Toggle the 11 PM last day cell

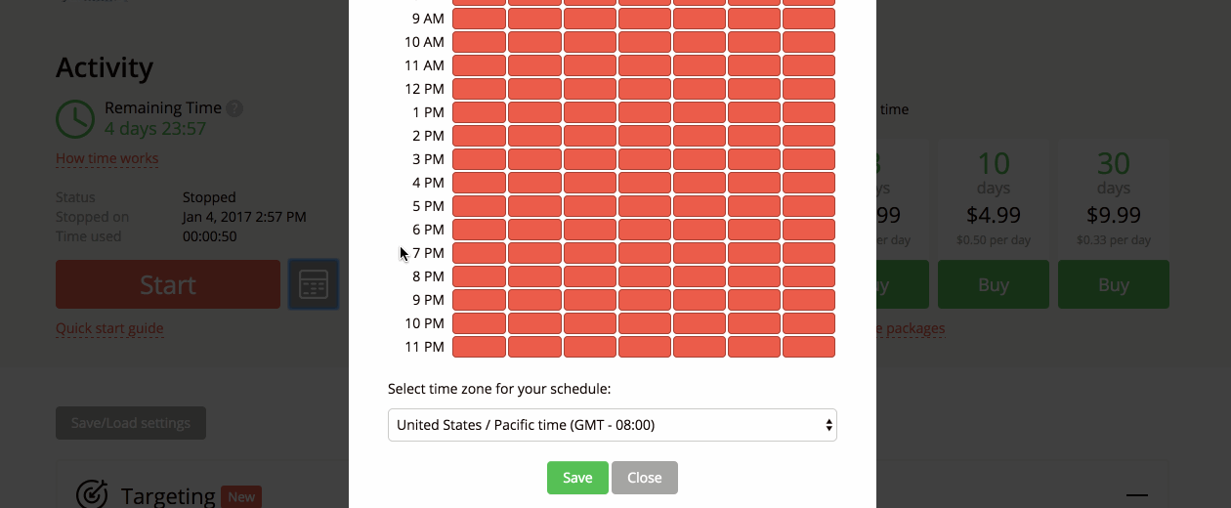click(x=809, y=347)
